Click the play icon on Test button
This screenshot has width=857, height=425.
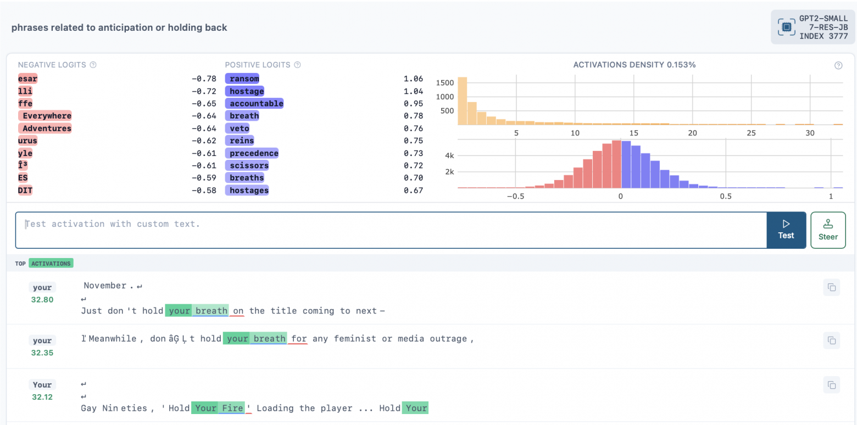(786, 223)
